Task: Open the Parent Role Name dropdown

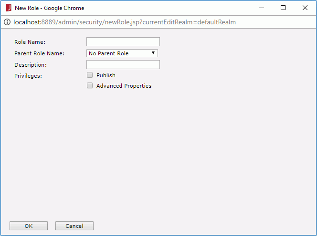Action: point(122,53)
